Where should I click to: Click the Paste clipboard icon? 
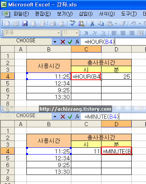click(x=110, y=23)
